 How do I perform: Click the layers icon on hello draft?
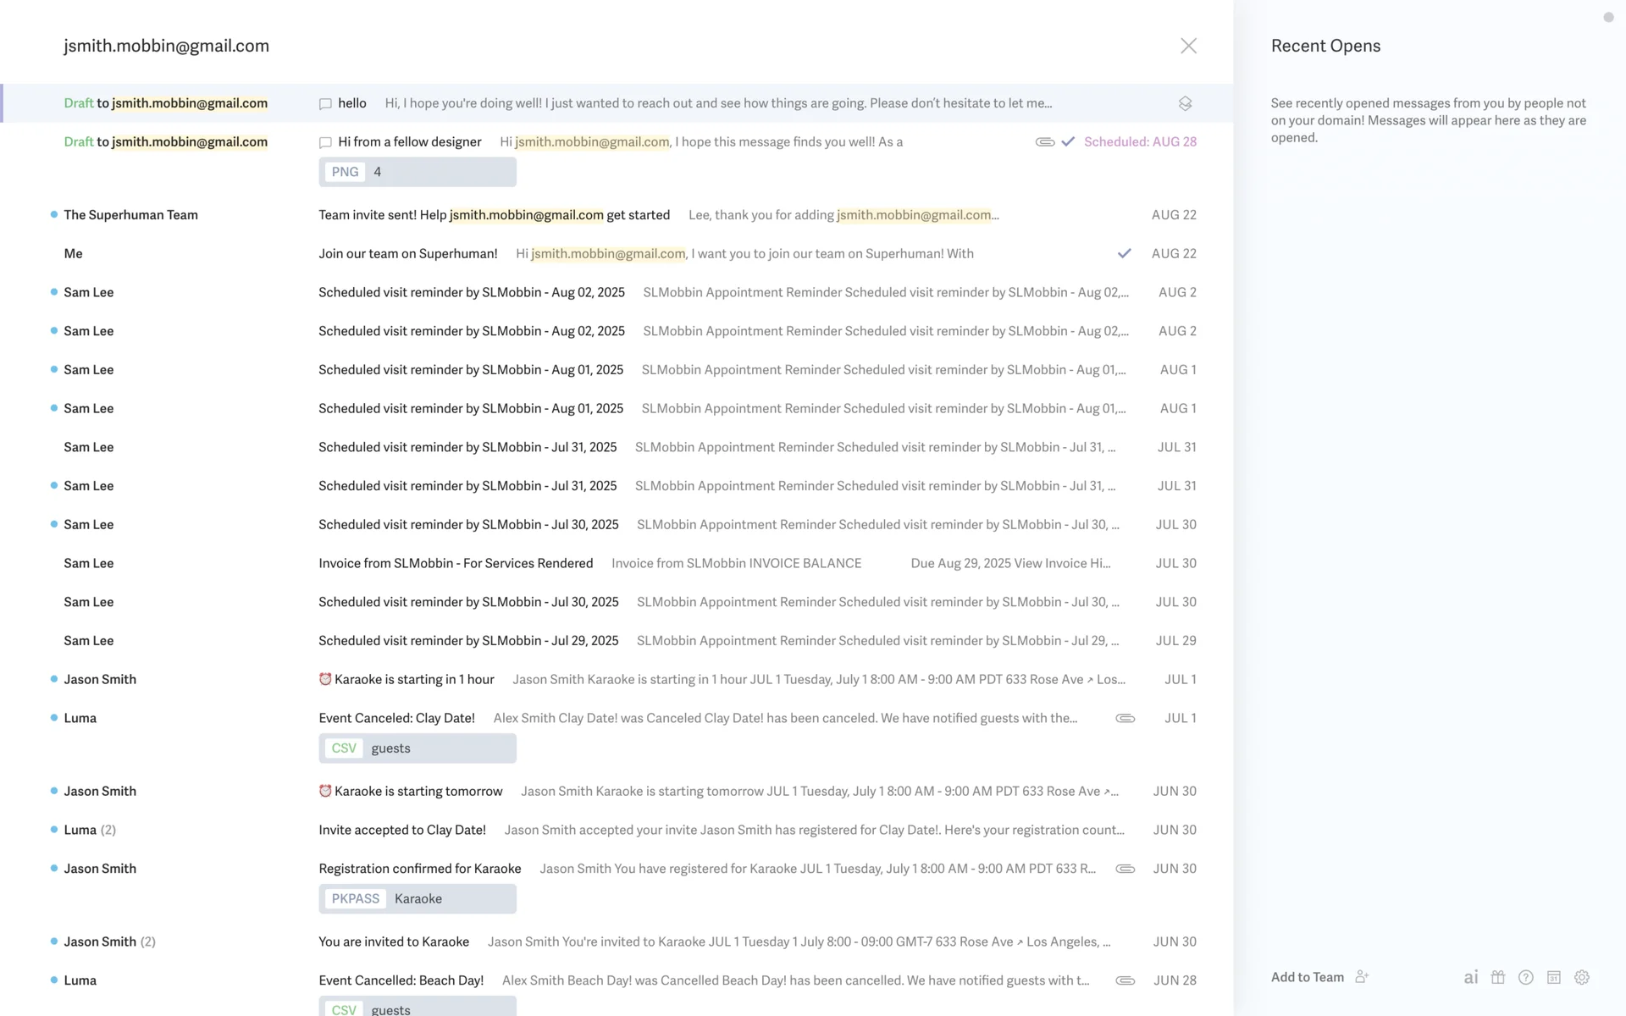1185,103
